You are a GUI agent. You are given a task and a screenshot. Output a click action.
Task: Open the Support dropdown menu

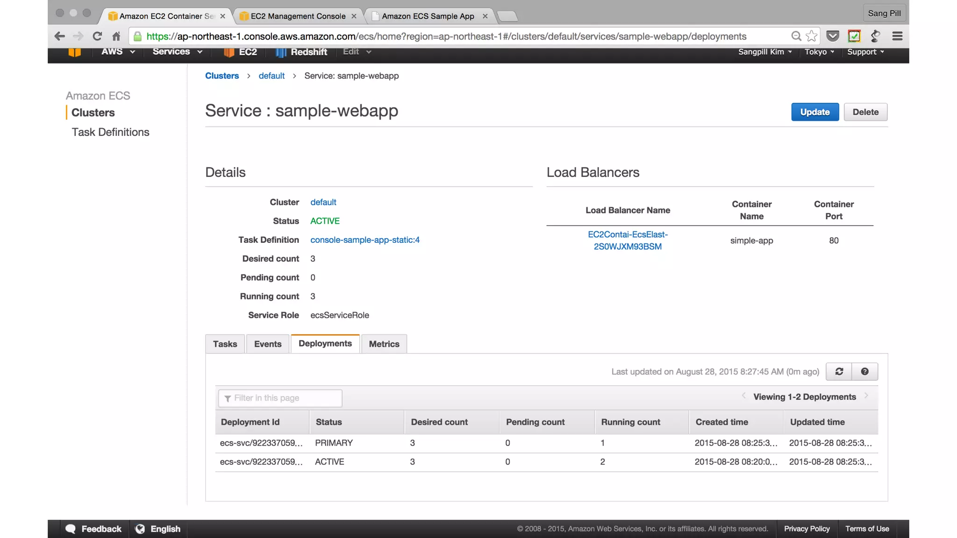(x=865, y=52)
